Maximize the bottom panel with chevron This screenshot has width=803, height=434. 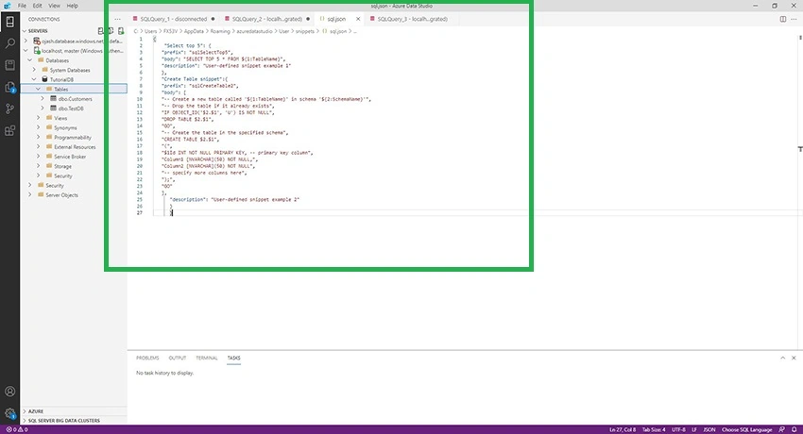pos(782,358)
